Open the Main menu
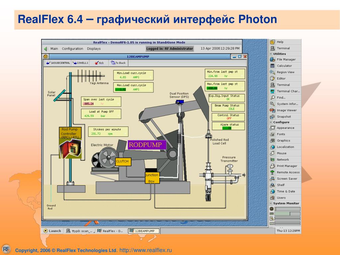This screenshot has width=340, height=255. [54, 49]
